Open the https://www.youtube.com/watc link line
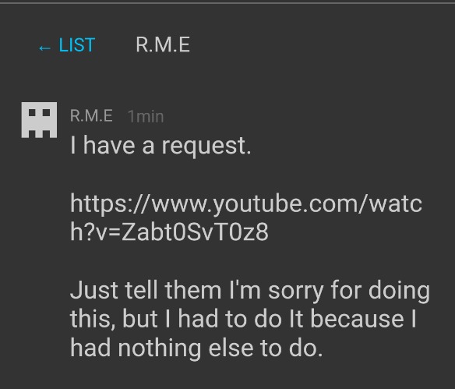455x389 pixels. [x=246, y=204]
